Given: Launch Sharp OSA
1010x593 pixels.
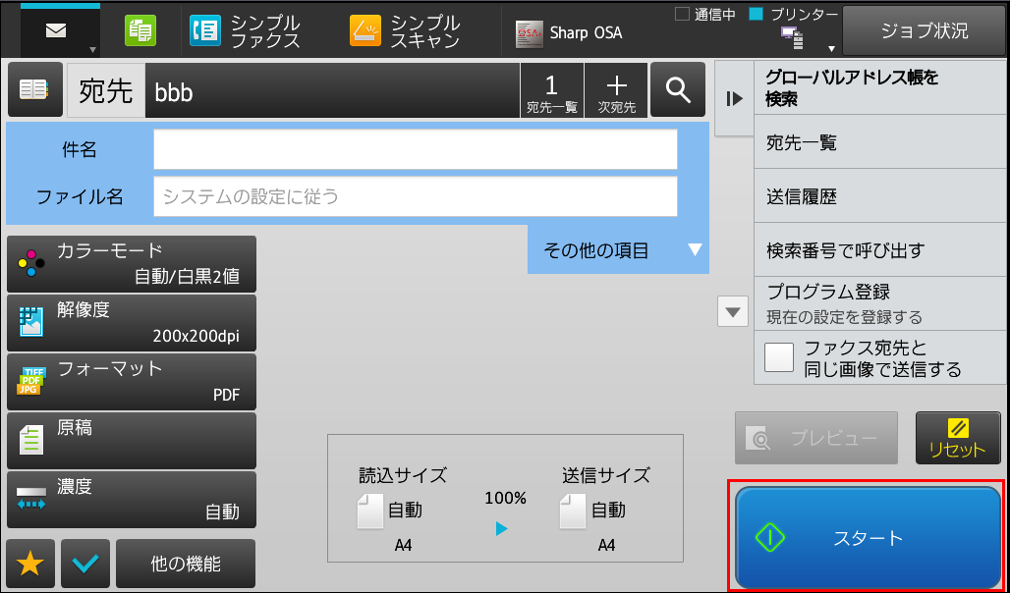Looking at the screenshot, I should pos(569,32).
